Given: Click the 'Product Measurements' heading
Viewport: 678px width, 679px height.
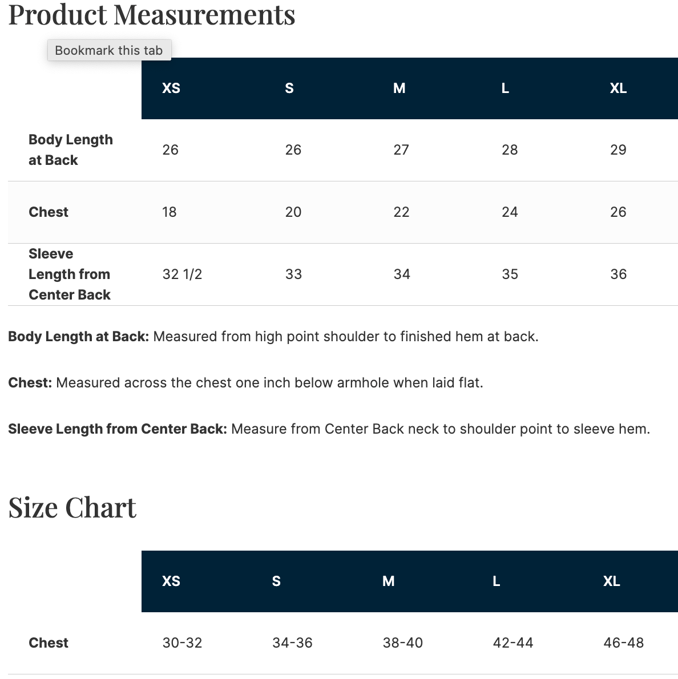Looking at the screenshot, I should 152,14.
